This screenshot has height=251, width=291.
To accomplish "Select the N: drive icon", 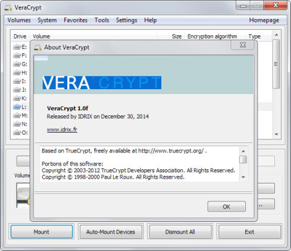I will [x=17, y=124].
